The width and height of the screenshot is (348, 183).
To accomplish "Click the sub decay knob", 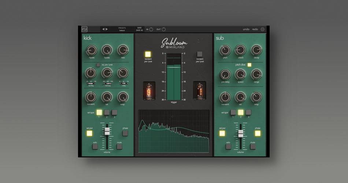I will (256, 51).
